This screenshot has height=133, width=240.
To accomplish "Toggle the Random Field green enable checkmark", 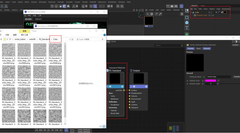I will [x=213, y=15].
